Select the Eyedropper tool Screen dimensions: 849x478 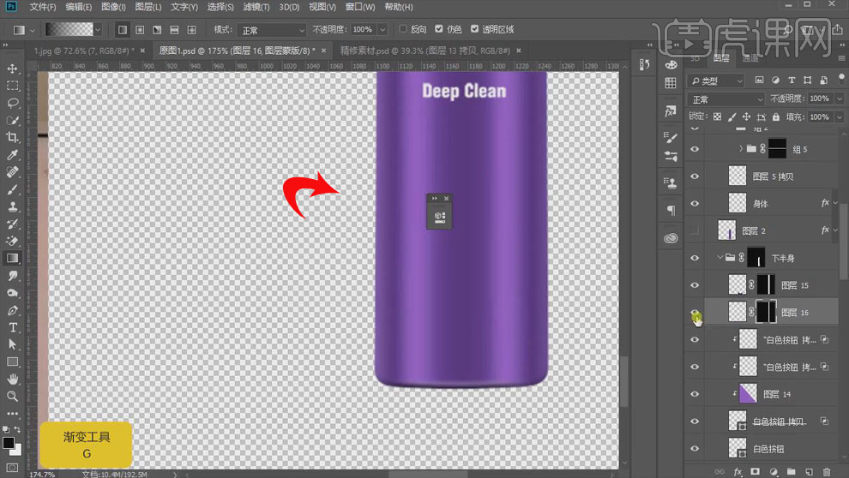tap(13, 155)
